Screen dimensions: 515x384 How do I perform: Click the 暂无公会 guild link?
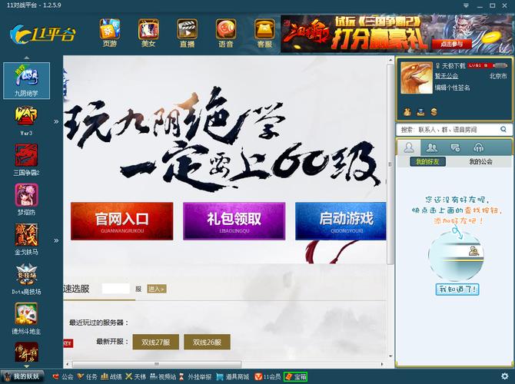pyautogui.click(x=447, y=76)
